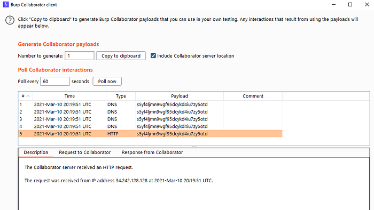Select the HTTP interaction row 5
The height and width of the screenshot is (210, 374).
click(150, 134)
